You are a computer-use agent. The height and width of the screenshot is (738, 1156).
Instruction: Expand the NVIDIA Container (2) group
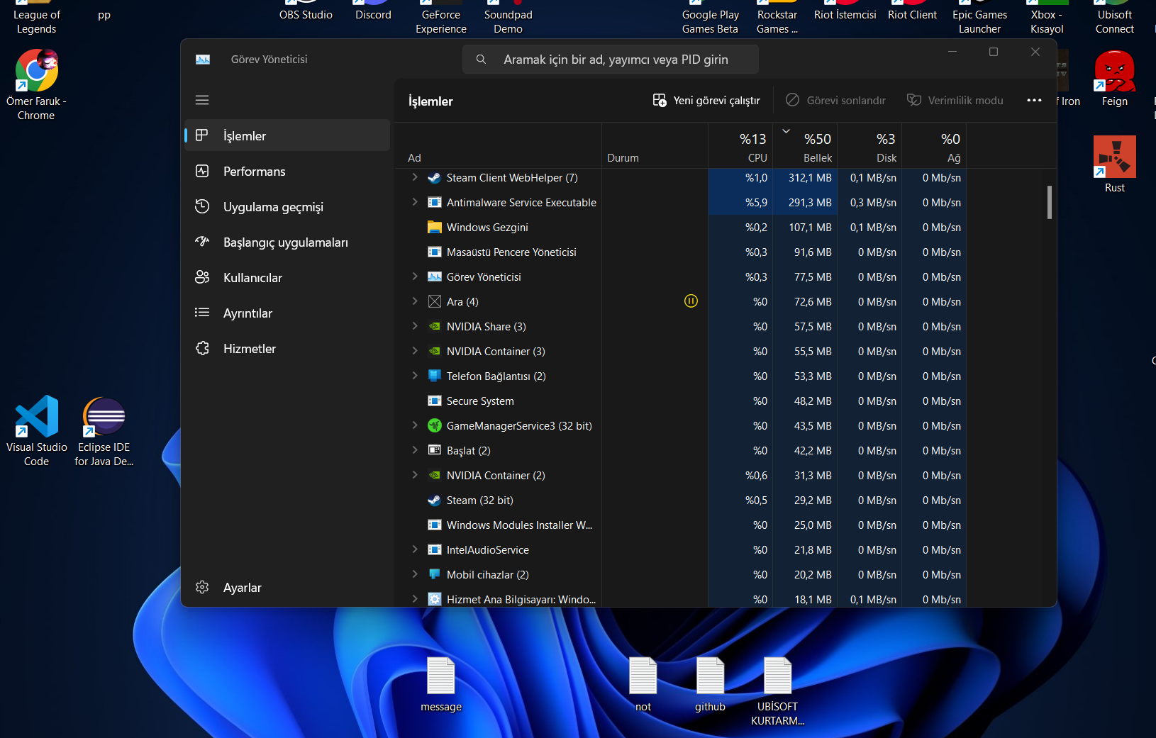[415, 475]
